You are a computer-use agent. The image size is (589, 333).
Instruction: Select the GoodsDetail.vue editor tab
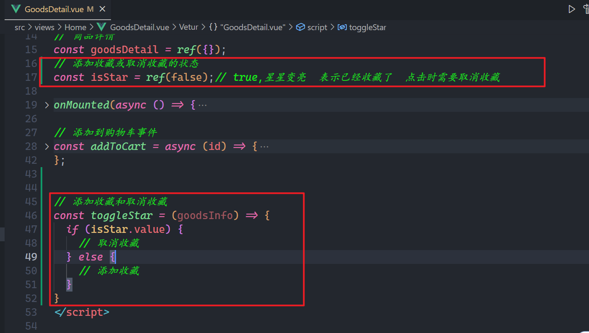point(58,9)
